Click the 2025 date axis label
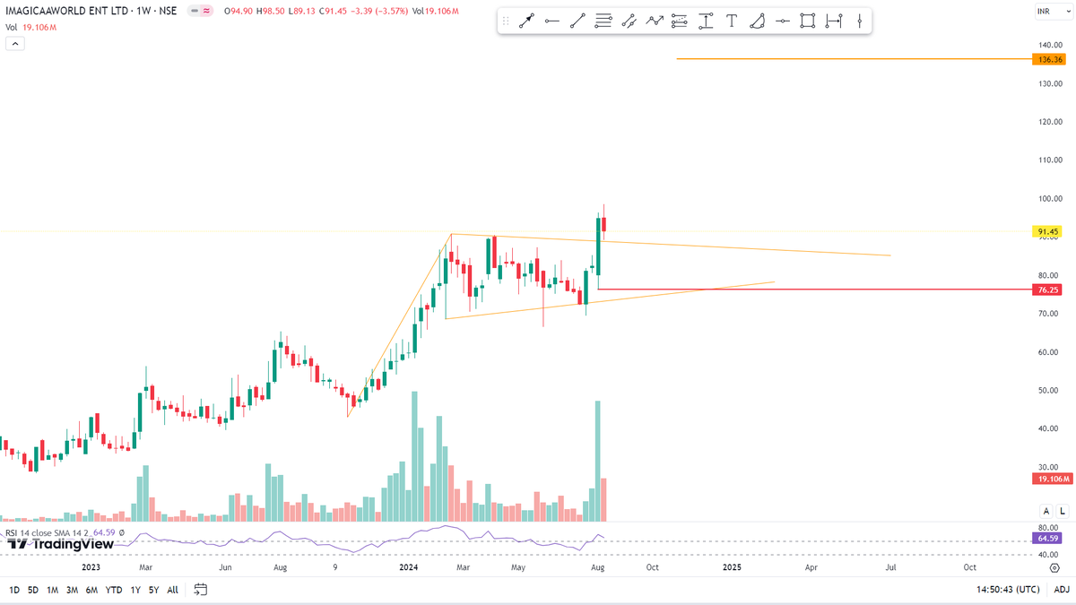The height and width of the screenshot is (605, 1076). tap(732, 567)
